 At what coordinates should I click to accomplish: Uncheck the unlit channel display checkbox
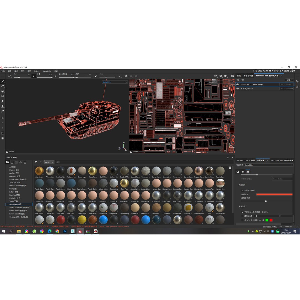(x=242, y=212)
